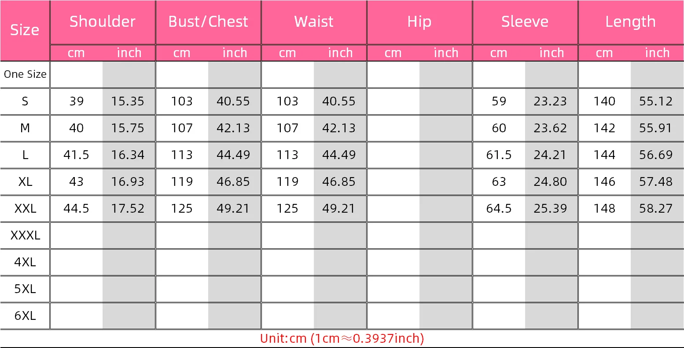
Task: Select bust cm value 107 in M row
Action: coord(182,128)
